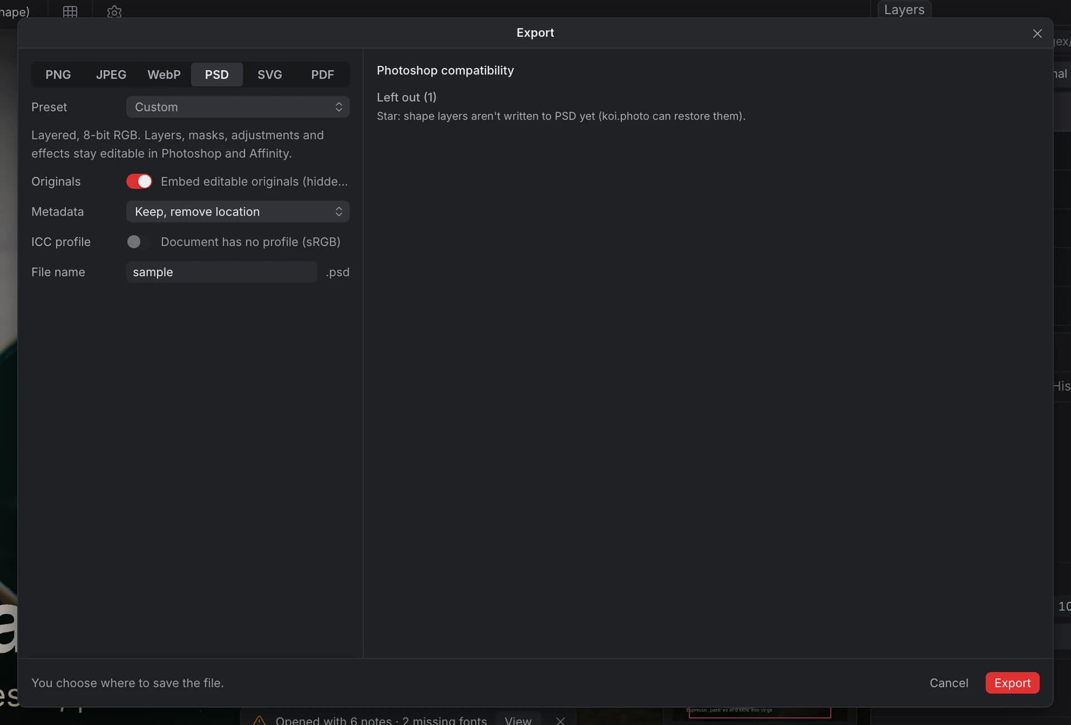Screen dimensions: 1071x725
Task: Click the red Export button
Action: [1012, 683]
